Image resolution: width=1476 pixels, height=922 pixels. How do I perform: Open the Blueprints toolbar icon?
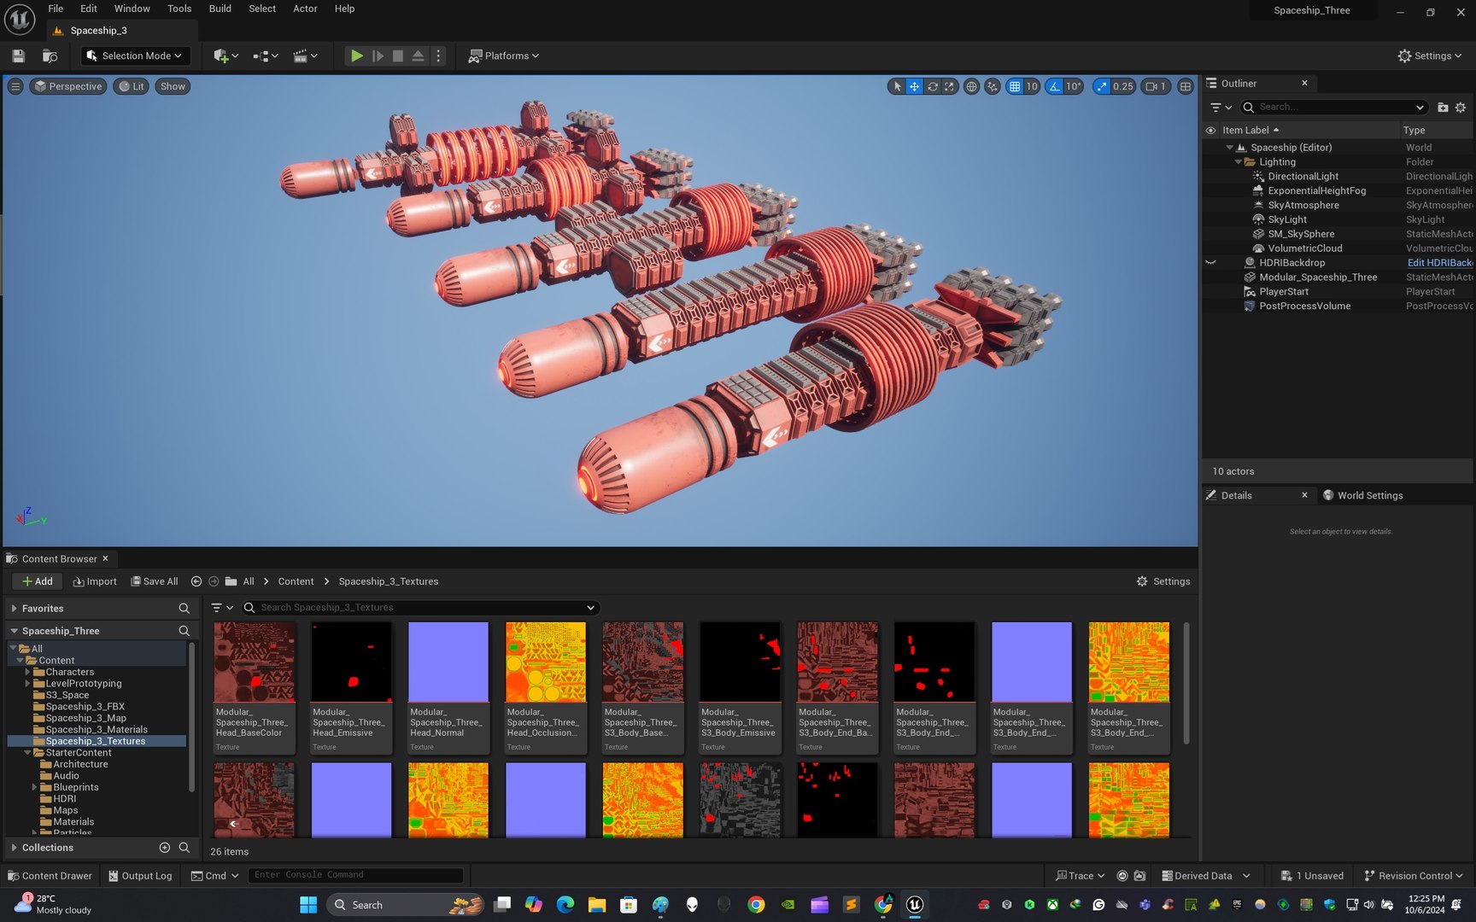coord(266,55)
